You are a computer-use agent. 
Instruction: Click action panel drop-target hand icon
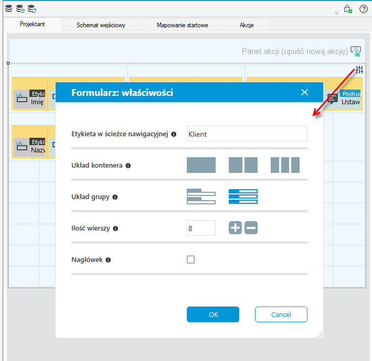click(356, 51)
